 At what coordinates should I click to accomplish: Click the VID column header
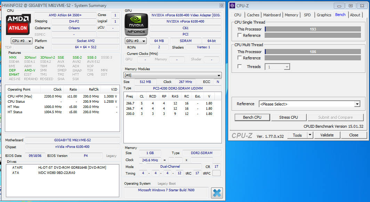click(x=110, y=90)
